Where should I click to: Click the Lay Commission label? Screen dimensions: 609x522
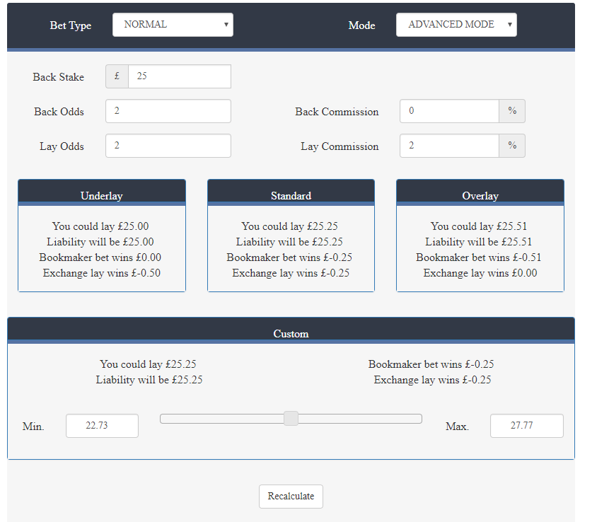point(340,147)
